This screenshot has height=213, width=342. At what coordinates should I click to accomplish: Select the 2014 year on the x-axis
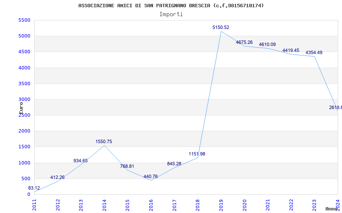point(105,204)
